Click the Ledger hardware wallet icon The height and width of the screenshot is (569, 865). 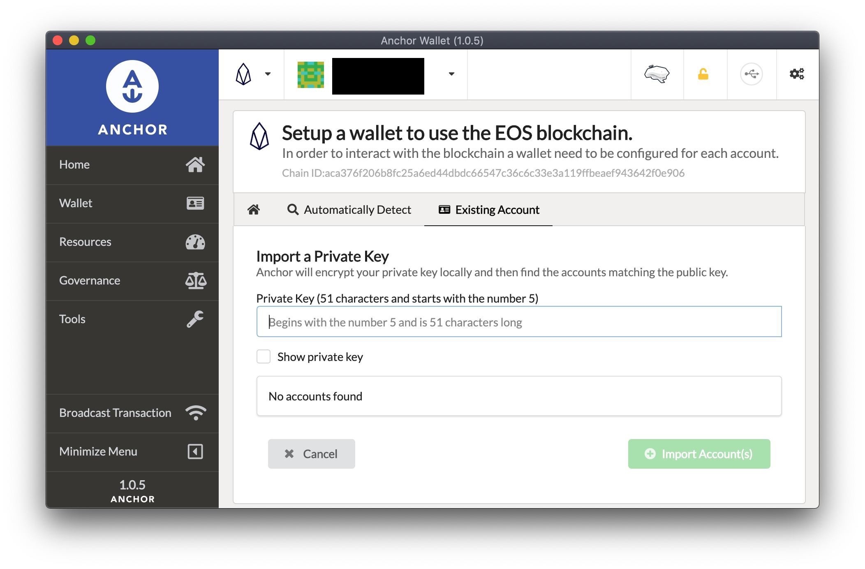[657, 74]
